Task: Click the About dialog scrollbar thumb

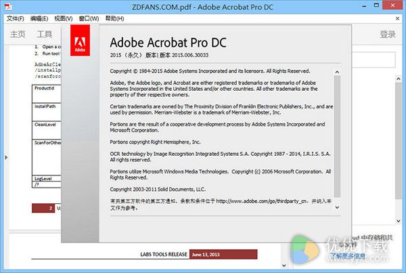Action: 337,136
